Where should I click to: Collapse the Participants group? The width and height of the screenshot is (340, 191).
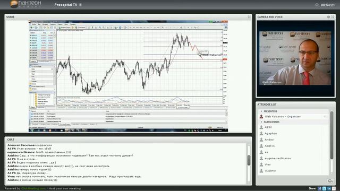pyautogui.click(x=261, y=122)
